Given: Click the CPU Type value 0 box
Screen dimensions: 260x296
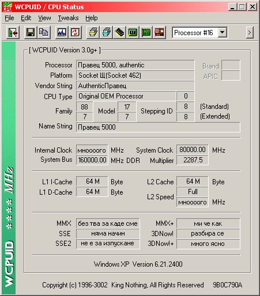Looking at the screenshot, I should click(x=186, y=96).
